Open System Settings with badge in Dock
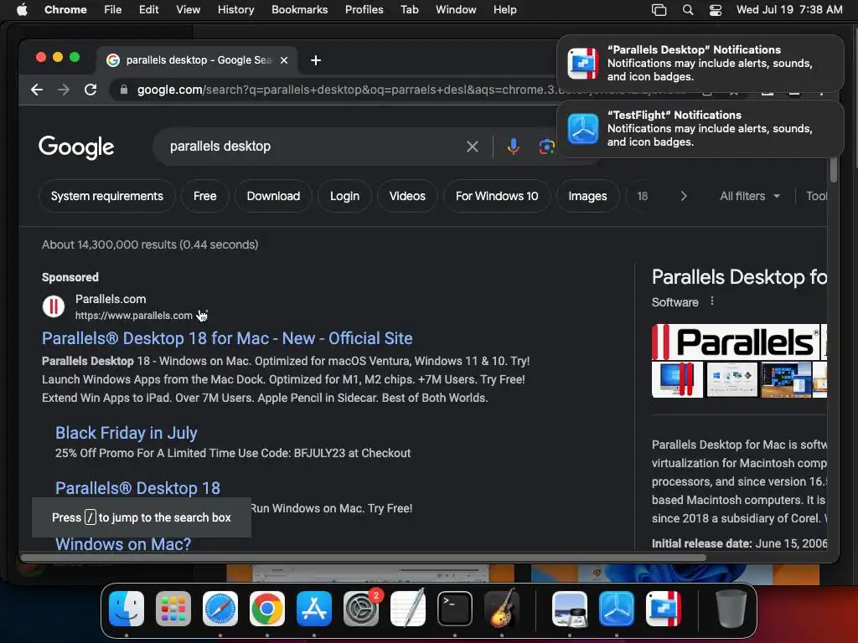This screenshot has height=643, width=858. tap(361, 609)
